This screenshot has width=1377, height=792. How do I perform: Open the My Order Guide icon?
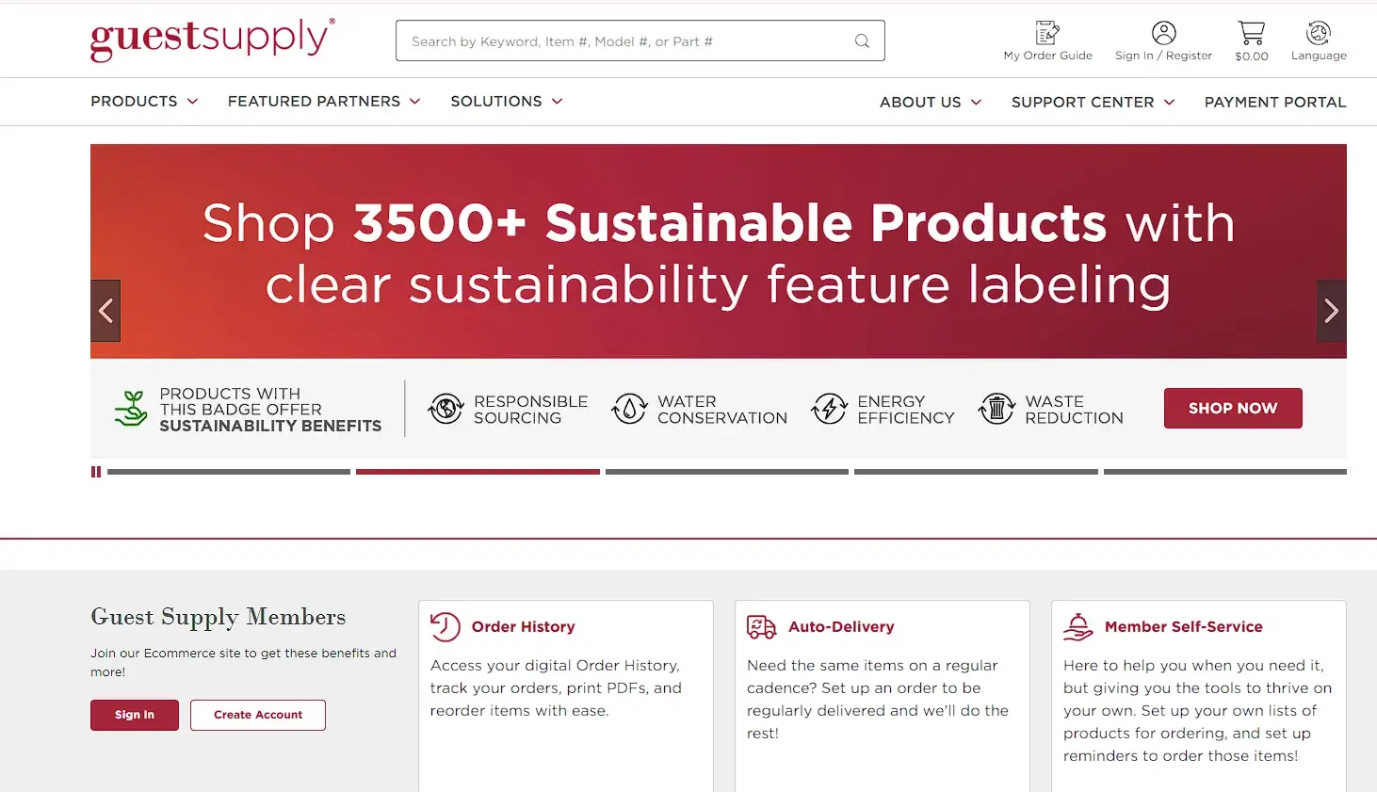(x=1047, y=34)
